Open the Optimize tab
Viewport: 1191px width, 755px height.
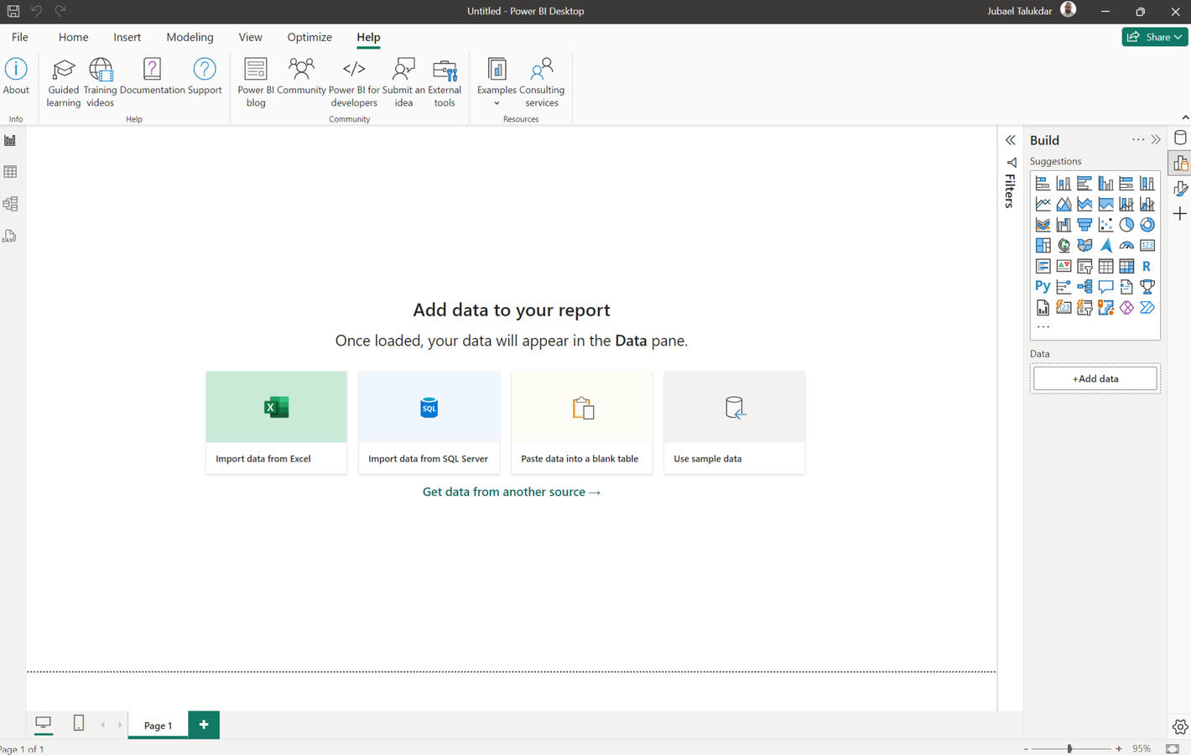309,37
